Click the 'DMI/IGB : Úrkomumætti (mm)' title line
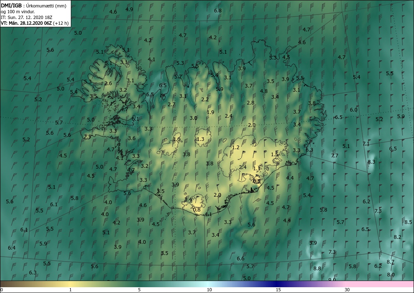 pos(34,6)
